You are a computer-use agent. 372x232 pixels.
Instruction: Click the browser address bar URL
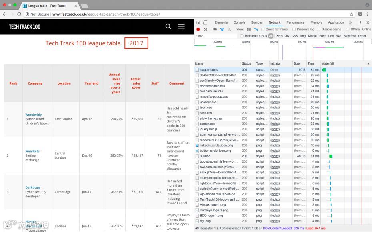coord(106,14)
